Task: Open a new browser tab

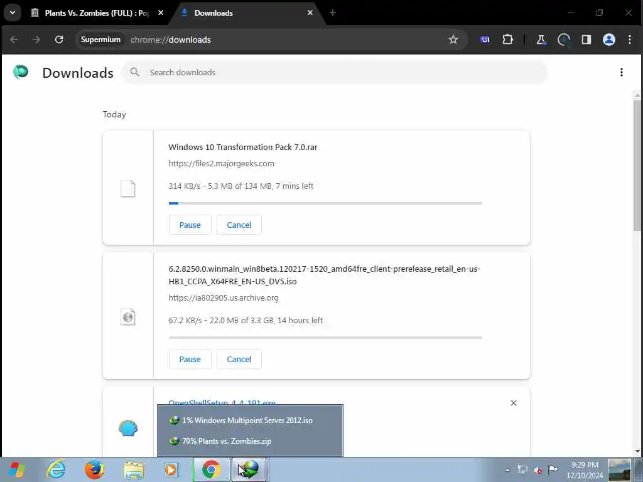Action: coord(333,13)
